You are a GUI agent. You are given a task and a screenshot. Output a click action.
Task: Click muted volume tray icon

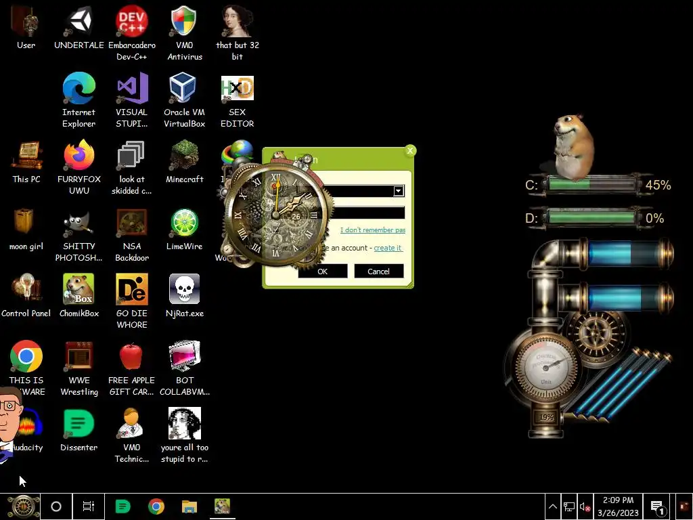[x=585, y=506]
